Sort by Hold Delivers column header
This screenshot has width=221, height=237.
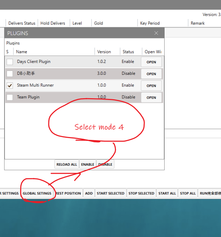coord(53,23)
